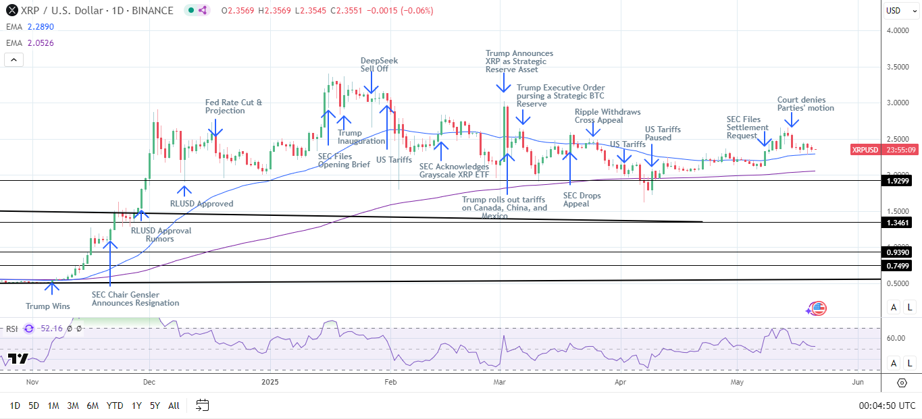Select the 1M time range
This screenshot has height=419, width=922.
(53, 406)
